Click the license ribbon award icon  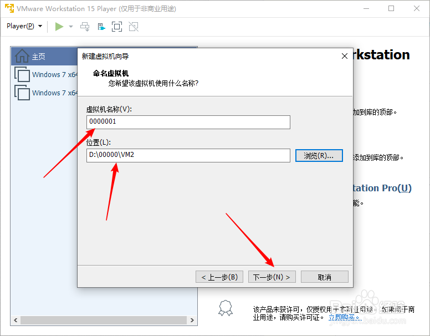[226, 308]
